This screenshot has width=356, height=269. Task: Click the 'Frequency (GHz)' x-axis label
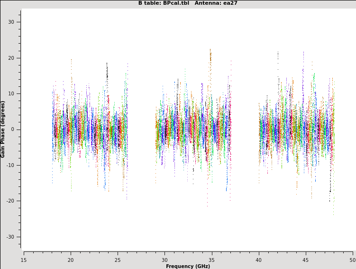click(x=188, y=266)
